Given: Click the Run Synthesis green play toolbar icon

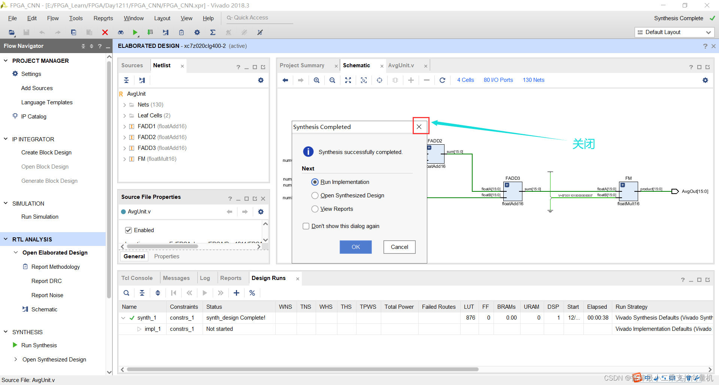Looking at the screenshot, I should point(135,33).
